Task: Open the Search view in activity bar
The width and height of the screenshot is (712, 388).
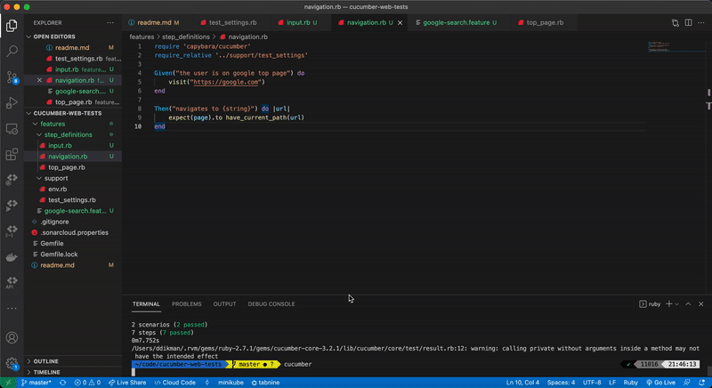Action: 12,51
